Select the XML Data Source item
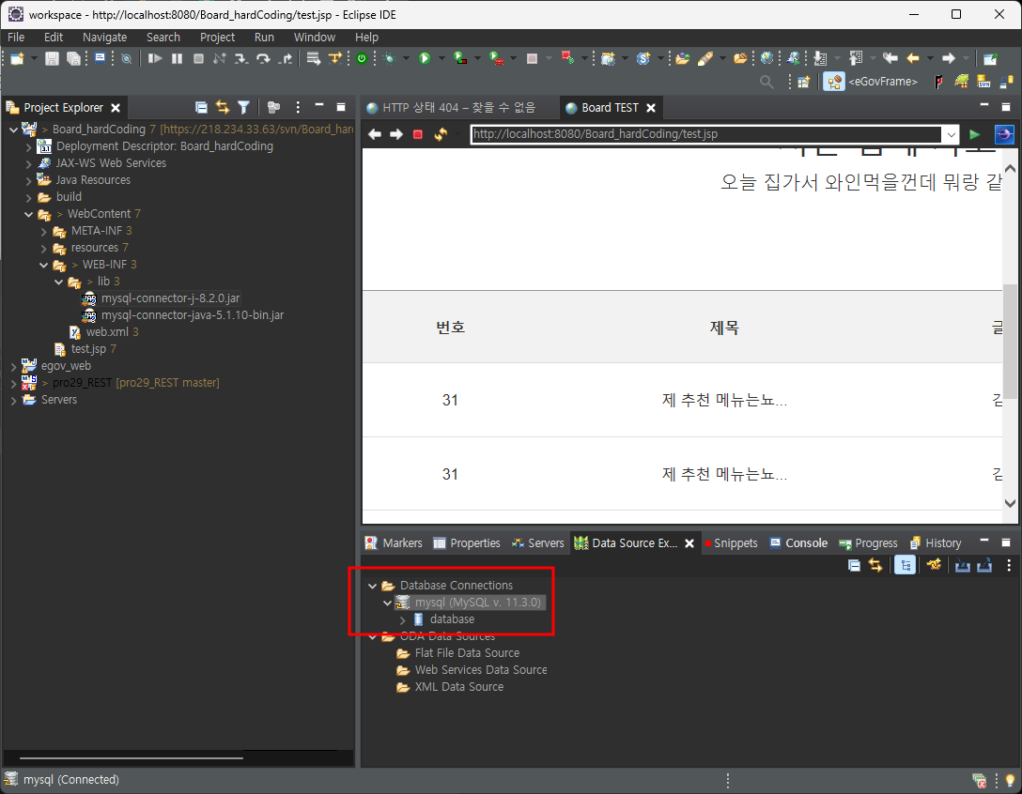This screenshot has width=1022, height=794. pos(458,686)
